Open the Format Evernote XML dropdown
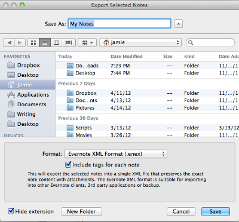The width and height of the screenshot is (239, 222). point(116,154)
